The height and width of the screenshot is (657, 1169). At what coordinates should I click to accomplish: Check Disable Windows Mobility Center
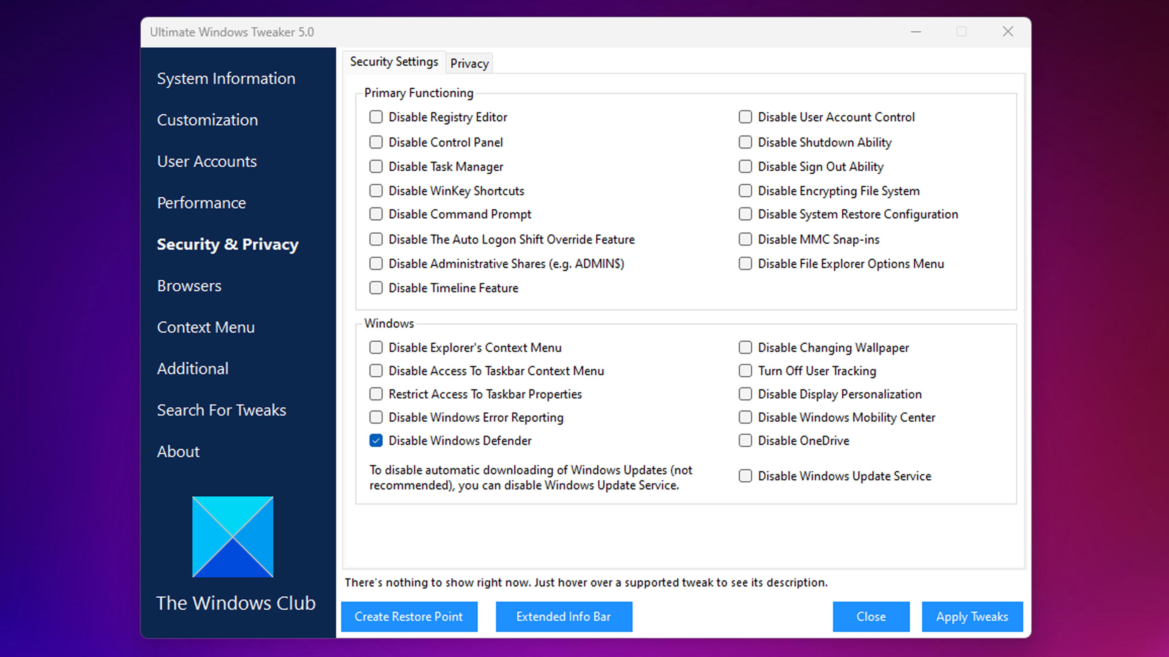point(745,417)
